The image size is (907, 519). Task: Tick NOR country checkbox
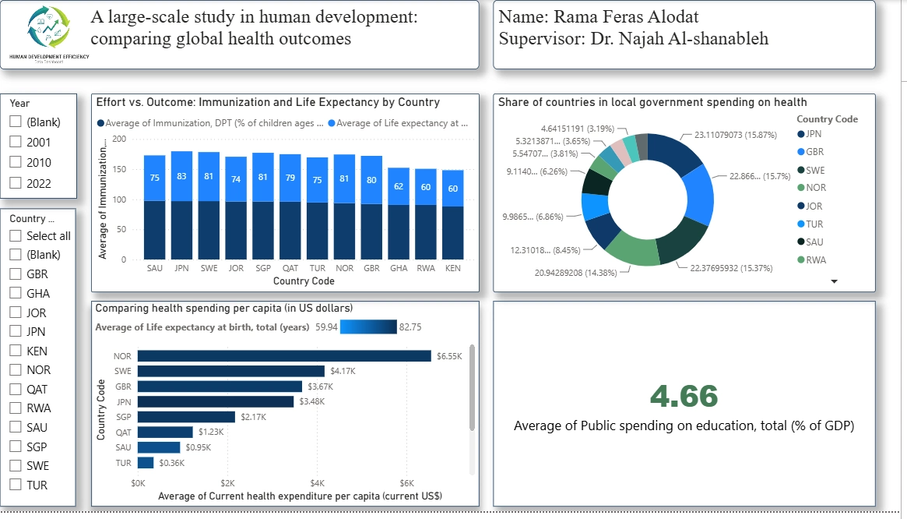[16, 369]
